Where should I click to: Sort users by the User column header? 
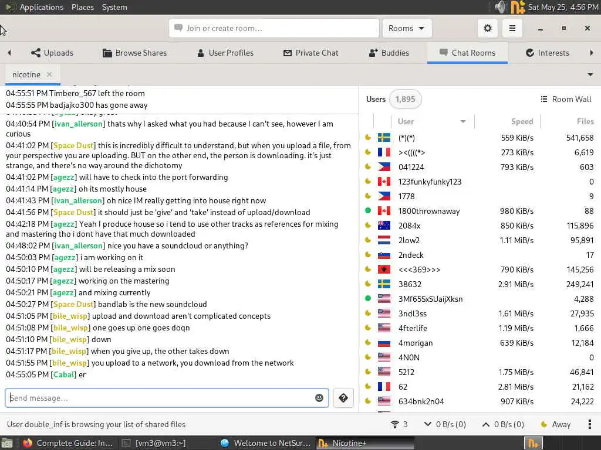pyautogui.click(x=433, y=121)
